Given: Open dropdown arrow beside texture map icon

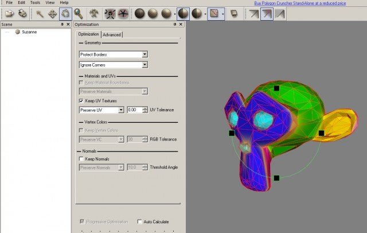Looking at the screenshot, I should coord(222,14).
